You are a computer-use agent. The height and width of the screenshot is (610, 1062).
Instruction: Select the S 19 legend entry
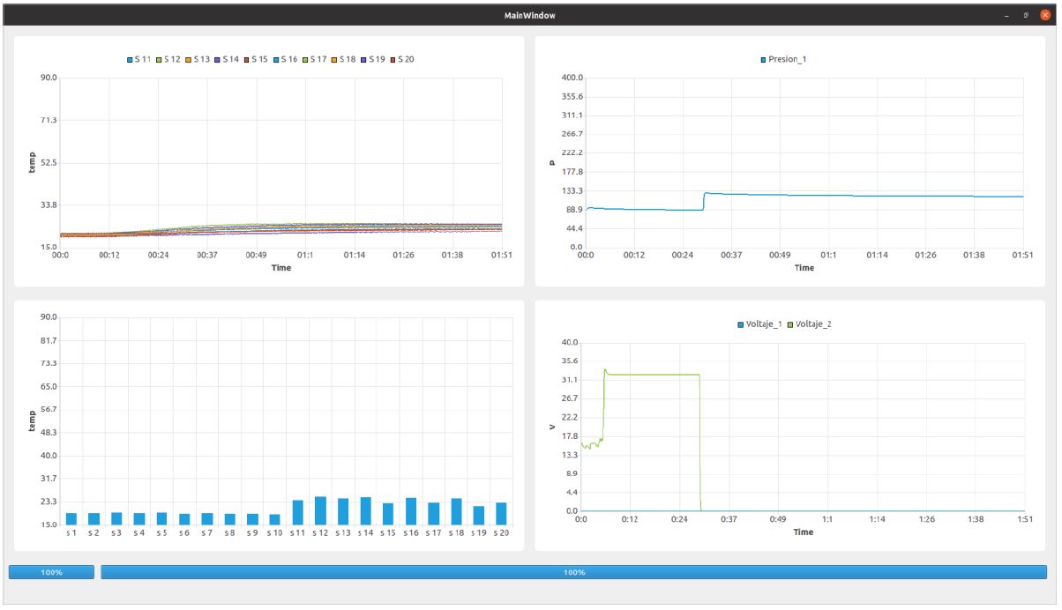(x=373, y=60)
